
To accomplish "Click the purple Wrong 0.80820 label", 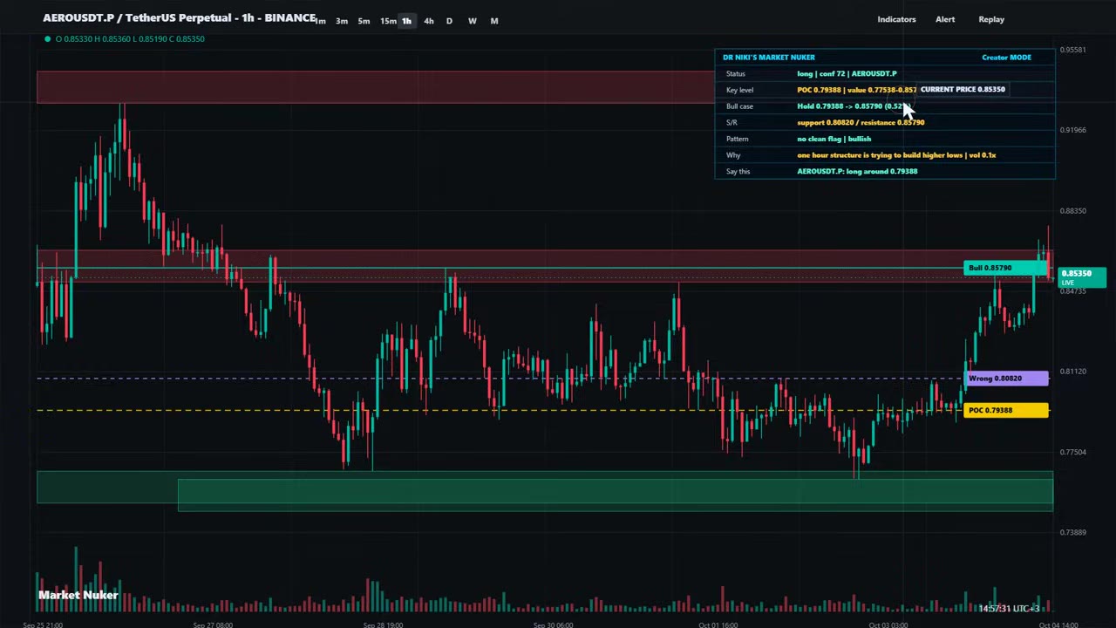I will coord(1007,379).
